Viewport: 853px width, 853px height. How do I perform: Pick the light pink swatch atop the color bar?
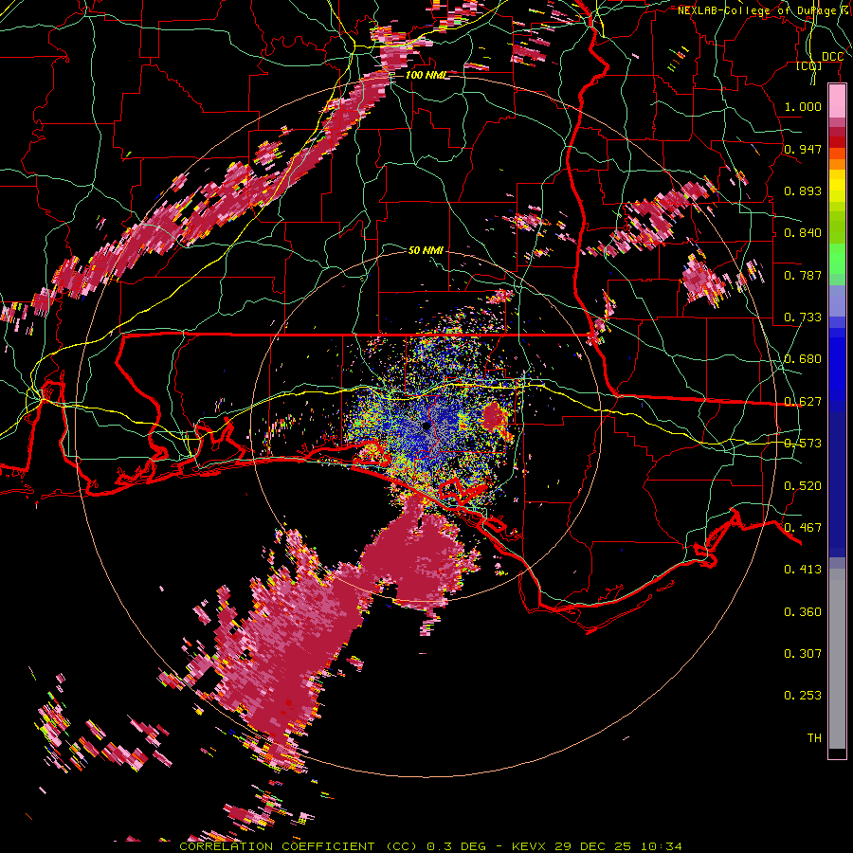(837, 101)
